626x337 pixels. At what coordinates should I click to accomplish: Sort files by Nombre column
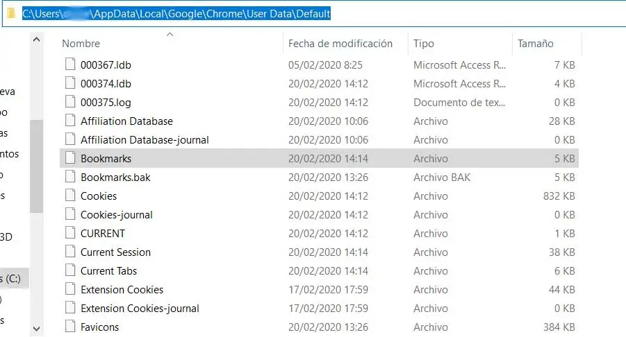(x=81, y=43)
